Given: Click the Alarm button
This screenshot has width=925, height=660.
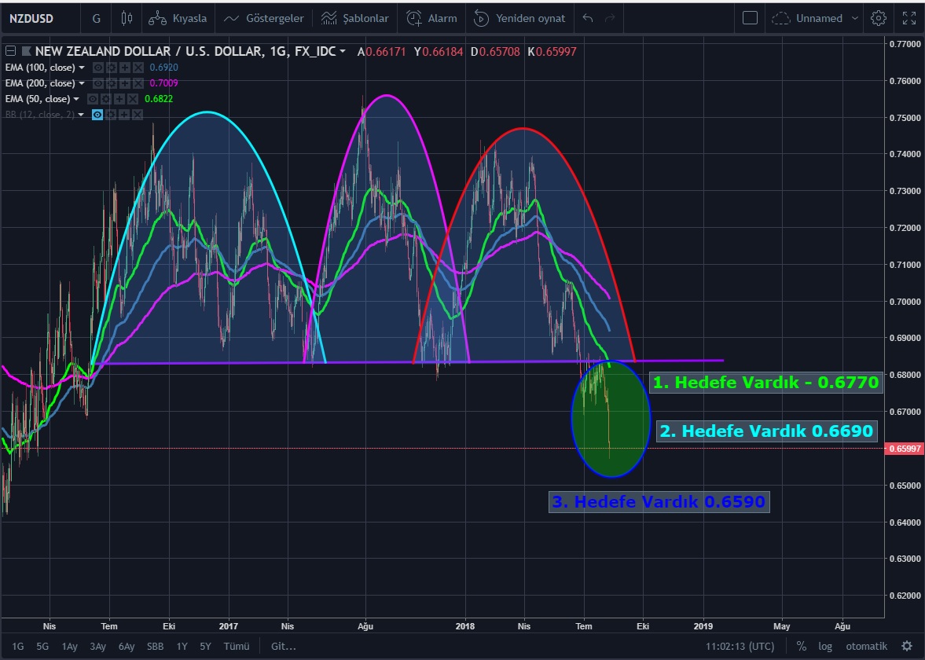Looking at the screenshot, I should 431,18.
